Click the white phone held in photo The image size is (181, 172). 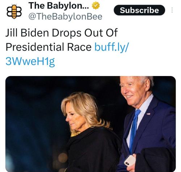click(x=130, y=160)
